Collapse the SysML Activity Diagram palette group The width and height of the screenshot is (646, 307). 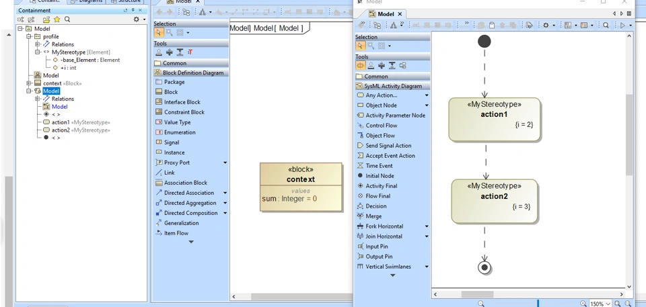click(392, 86)
